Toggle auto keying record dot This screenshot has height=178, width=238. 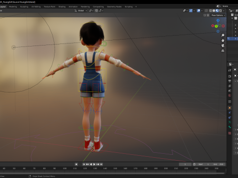[x=76, y=164]
